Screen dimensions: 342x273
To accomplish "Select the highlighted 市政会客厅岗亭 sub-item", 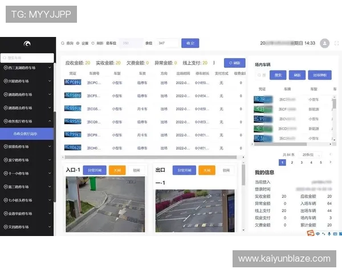I will (x=27, y=134).
